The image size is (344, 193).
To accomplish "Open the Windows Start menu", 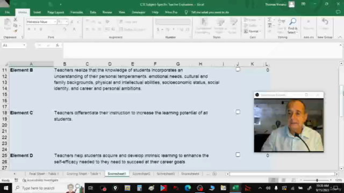I will (x=6, y=188).
